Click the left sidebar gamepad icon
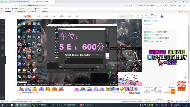 coord(3,47)
